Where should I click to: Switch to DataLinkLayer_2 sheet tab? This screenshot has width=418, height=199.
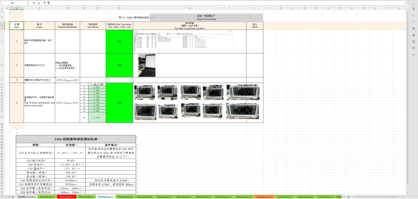305,197
